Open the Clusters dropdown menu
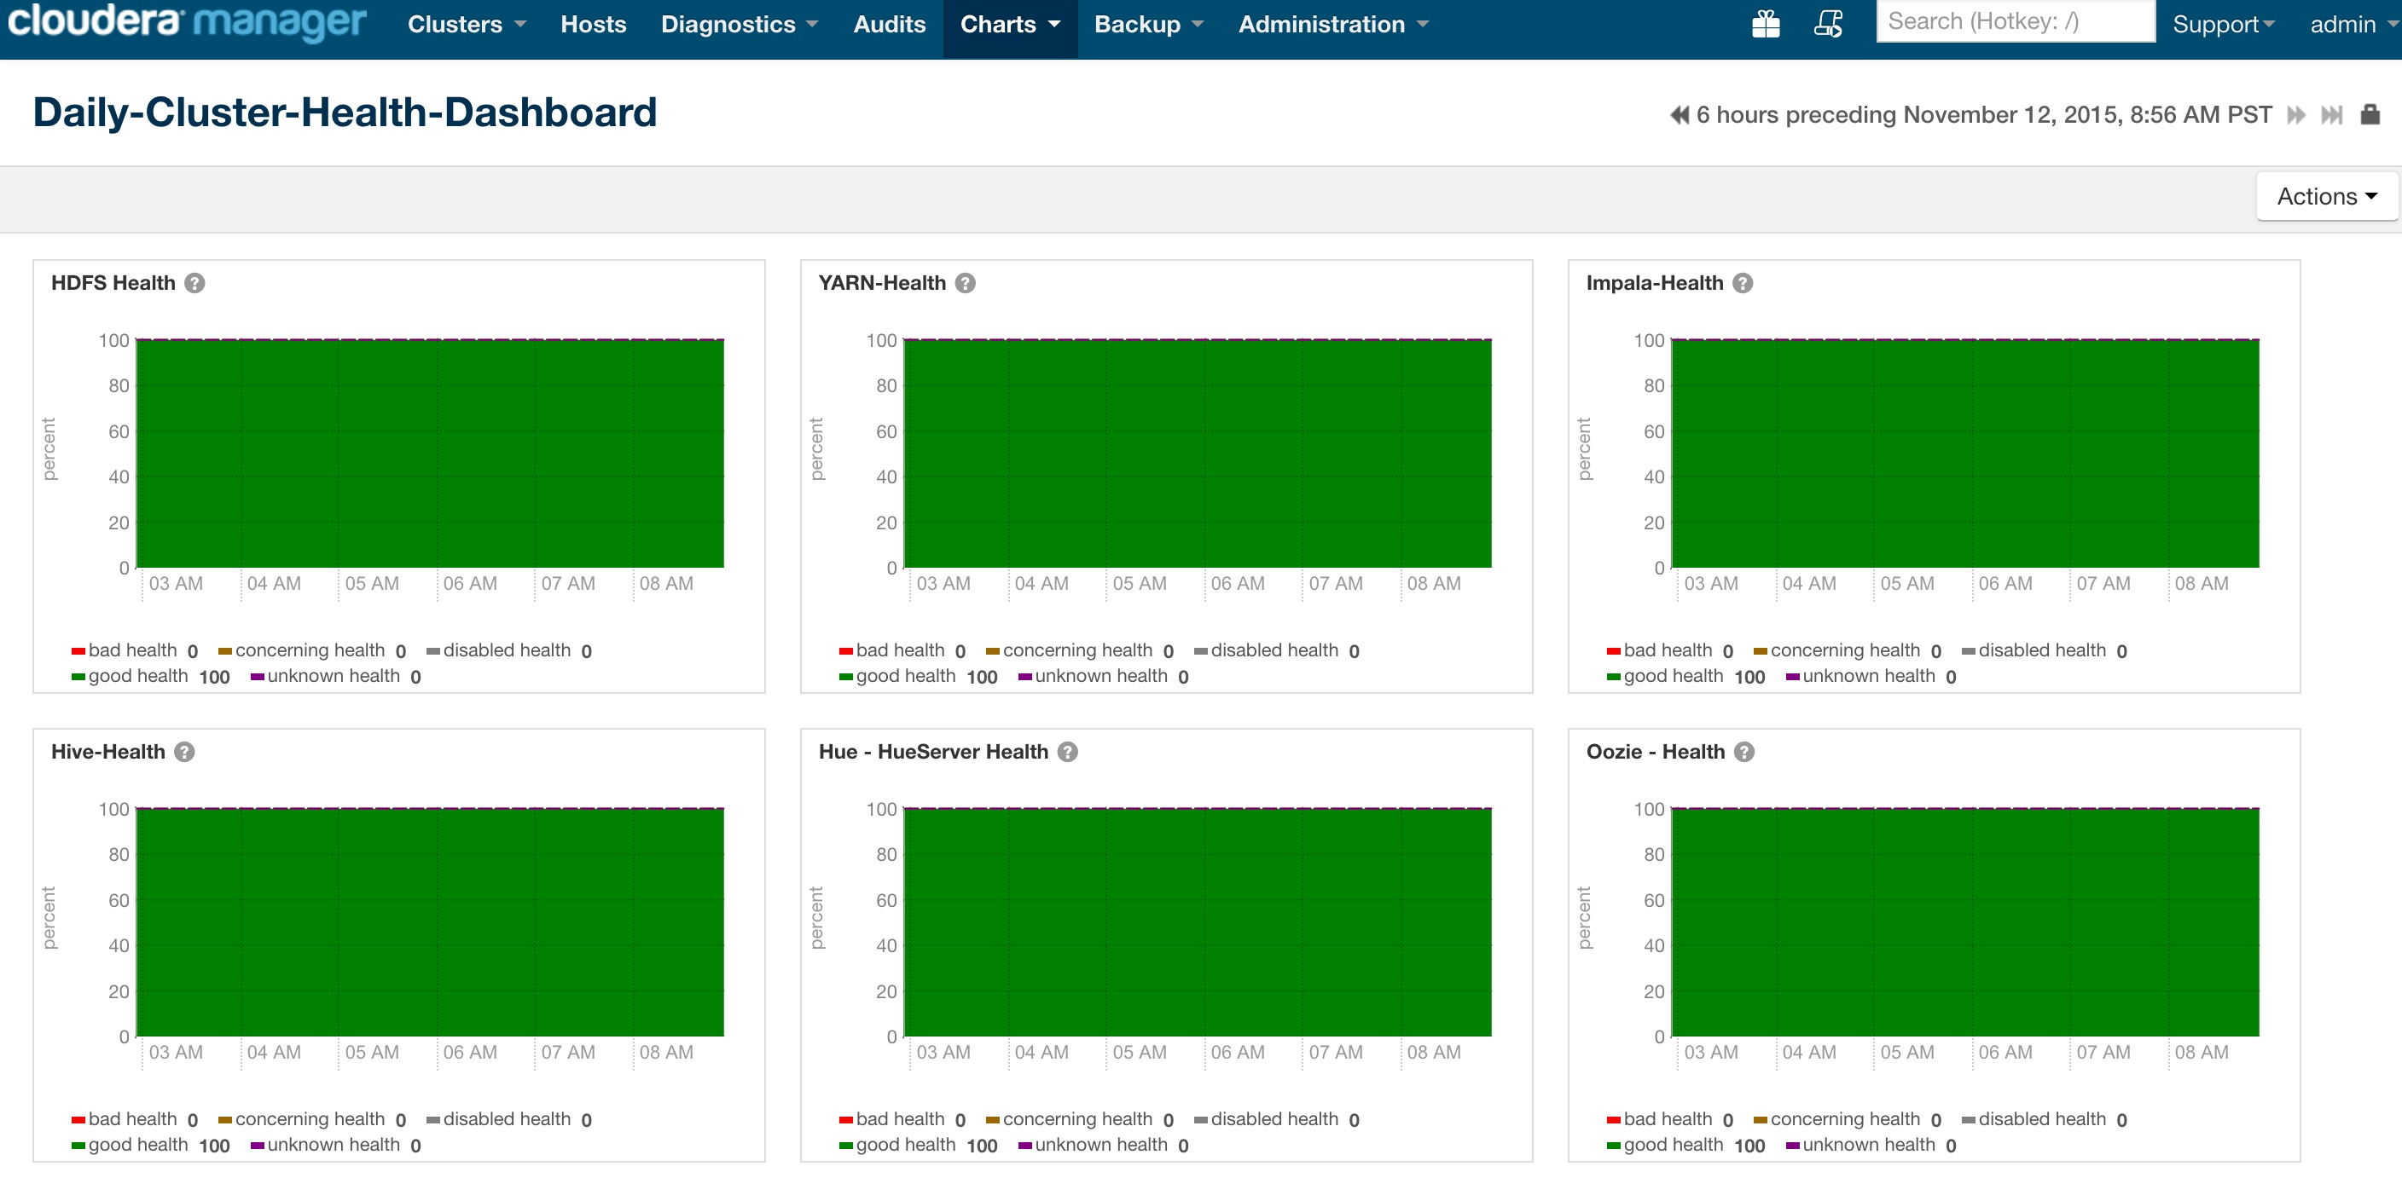This screenshot has height=1178, width=2402. (x=467, y=24)
